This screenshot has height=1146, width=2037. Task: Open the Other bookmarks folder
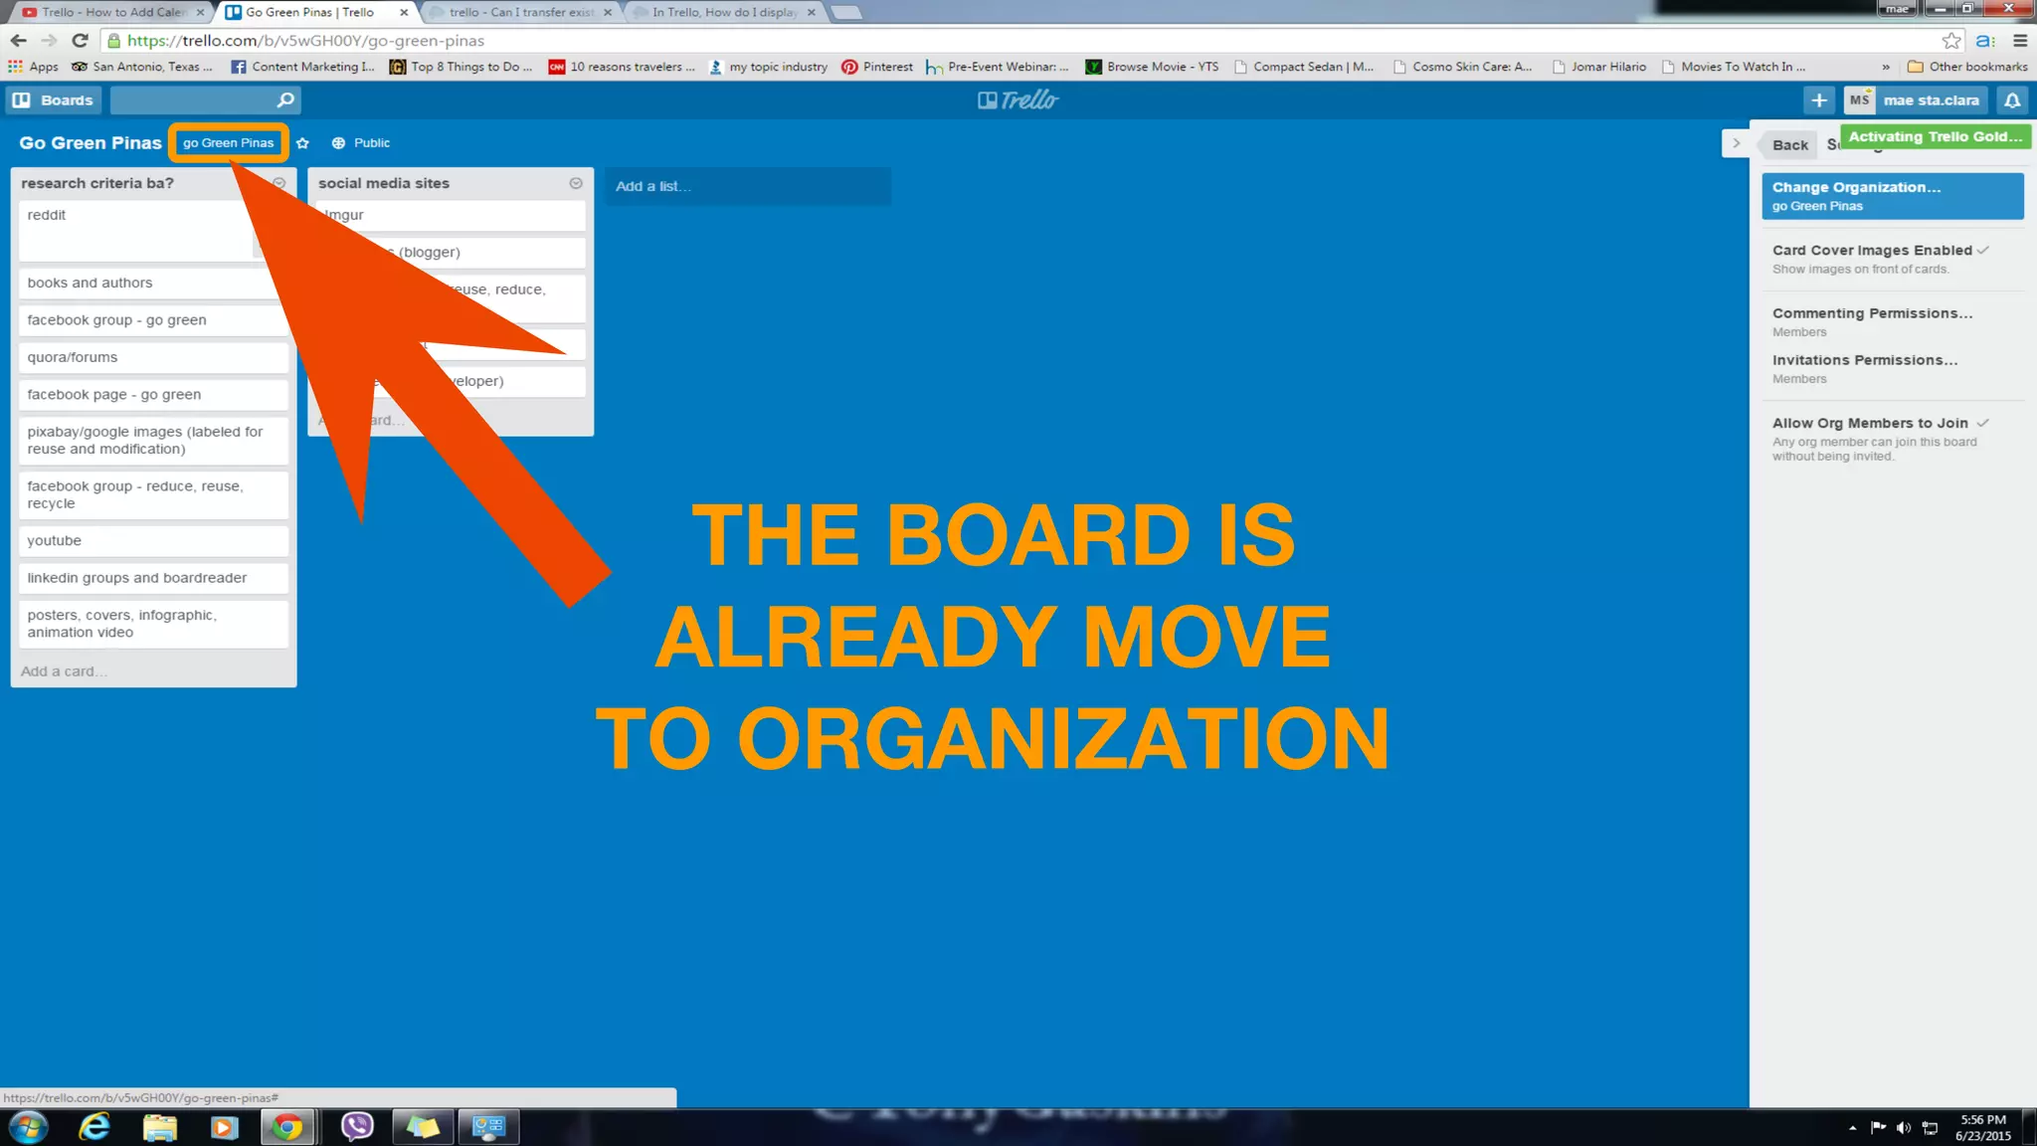[1967, 67]
